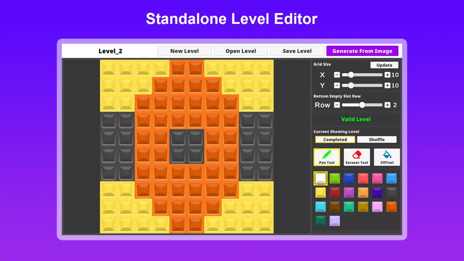
Task: Pick the light pink block swatch
Action: tap(377, 207)
